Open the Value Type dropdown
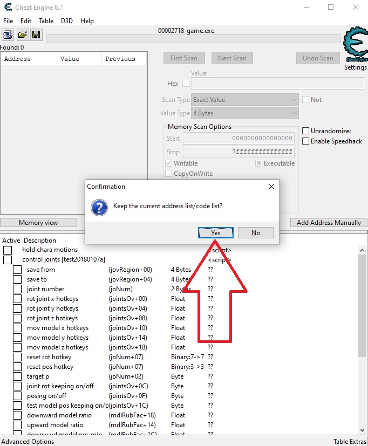Image resolution: width=368 pixels, height=446 pixels. tap(245, 113)
